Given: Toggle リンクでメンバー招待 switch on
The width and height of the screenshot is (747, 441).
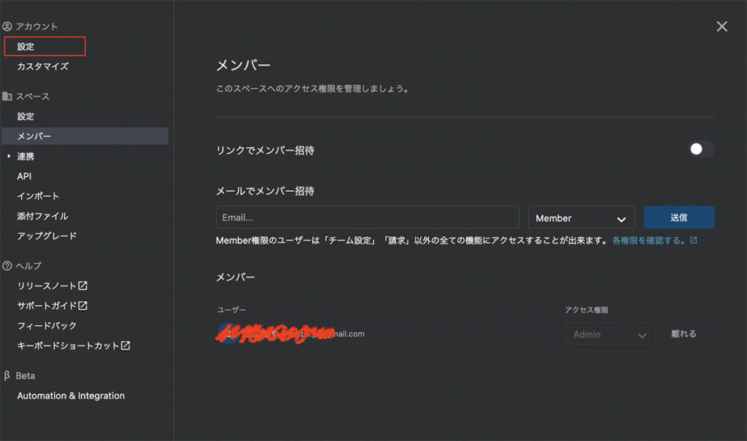Looking at the screenshot, I should pyautogui.click(x=700, y=149).
